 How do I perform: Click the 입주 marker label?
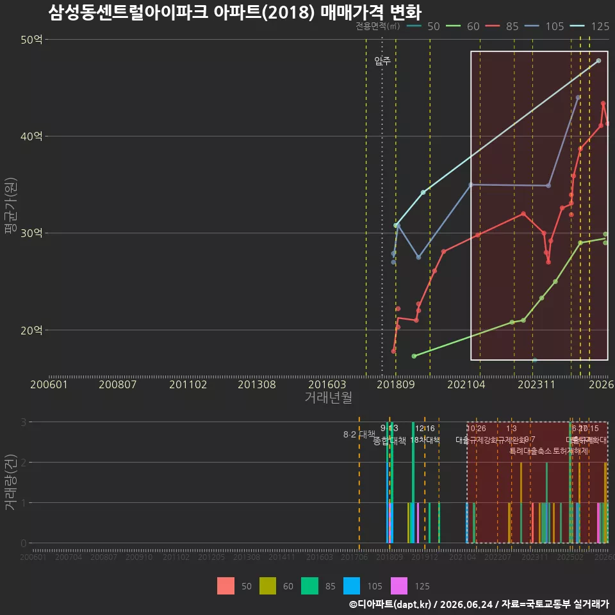coord(382,61)
